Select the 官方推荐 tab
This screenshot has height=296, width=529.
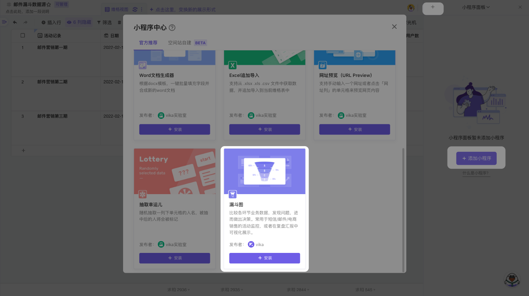(148, 43)
